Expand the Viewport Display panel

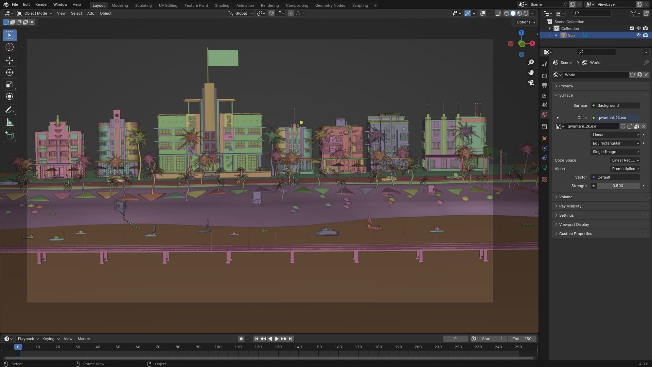(x=600, y=224)
